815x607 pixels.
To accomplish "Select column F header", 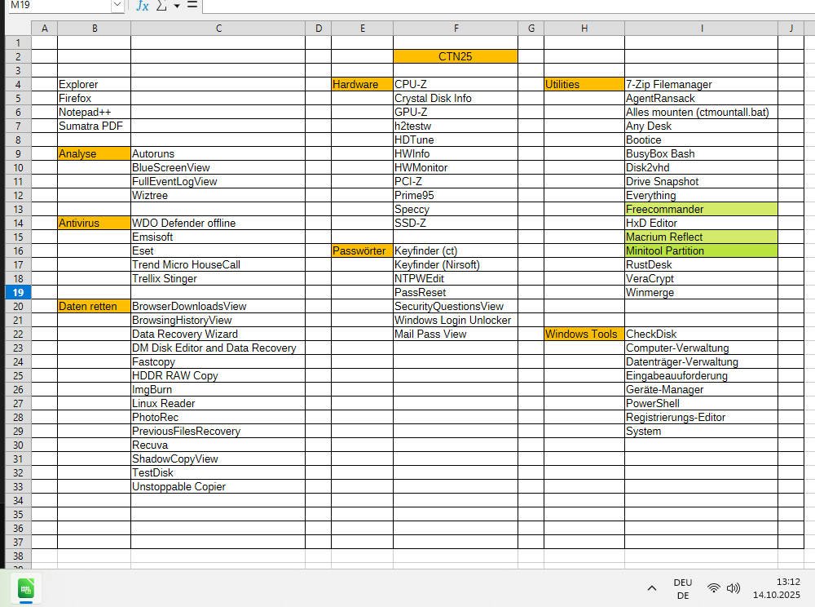I will pyautogui.click(x=456, y=28).
